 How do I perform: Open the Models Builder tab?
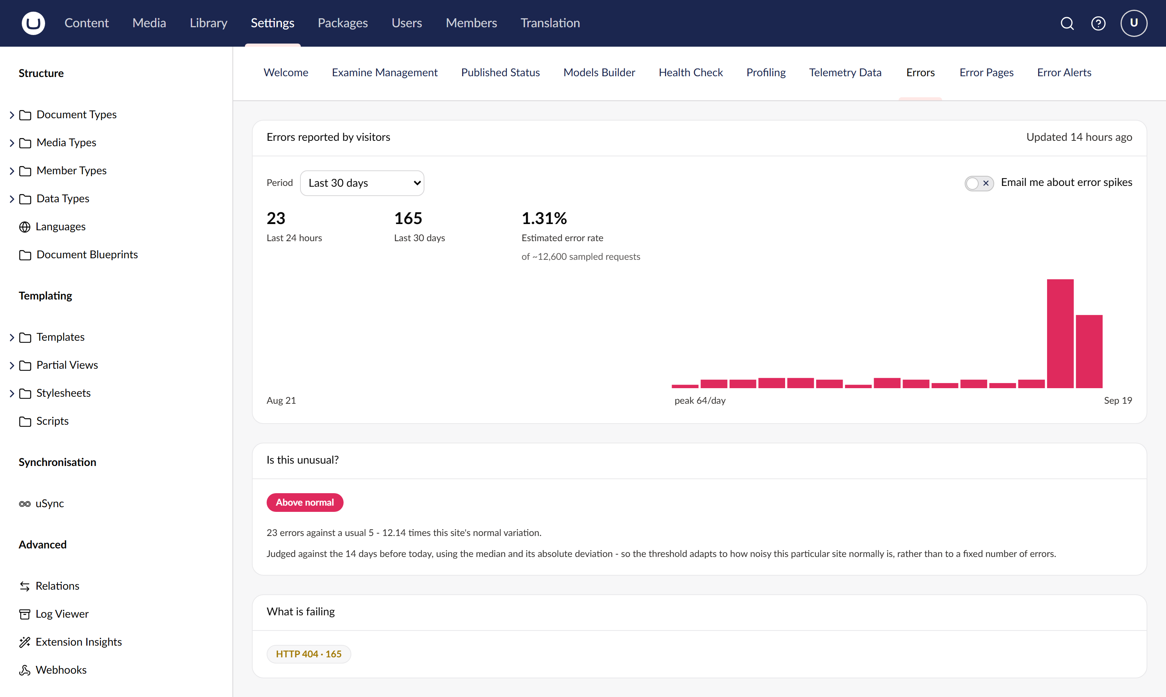[599, 73]
